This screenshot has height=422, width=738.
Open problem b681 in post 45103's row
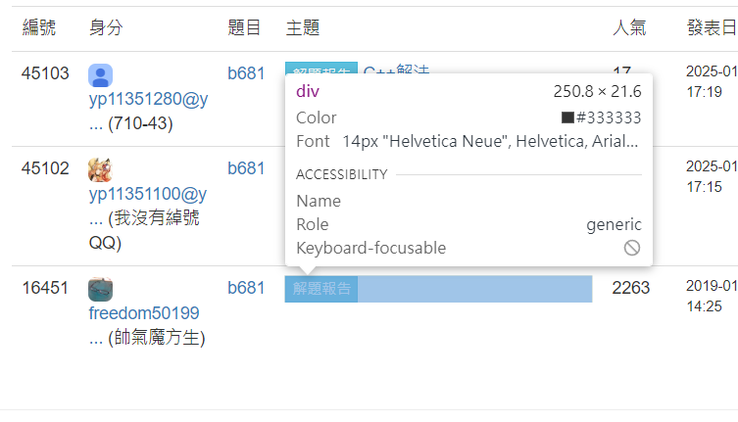tap(246, 73)
